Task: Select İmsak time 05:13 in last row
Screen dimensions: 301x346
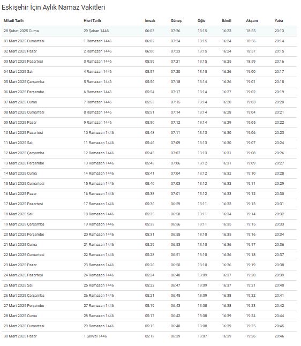Action: pos(149,336)
